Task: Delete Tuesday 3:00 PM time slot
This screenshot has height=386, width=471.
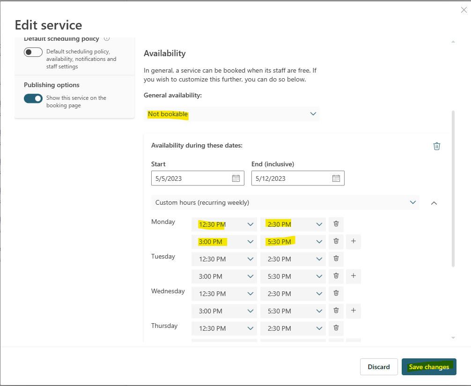Action: (336, 276)
